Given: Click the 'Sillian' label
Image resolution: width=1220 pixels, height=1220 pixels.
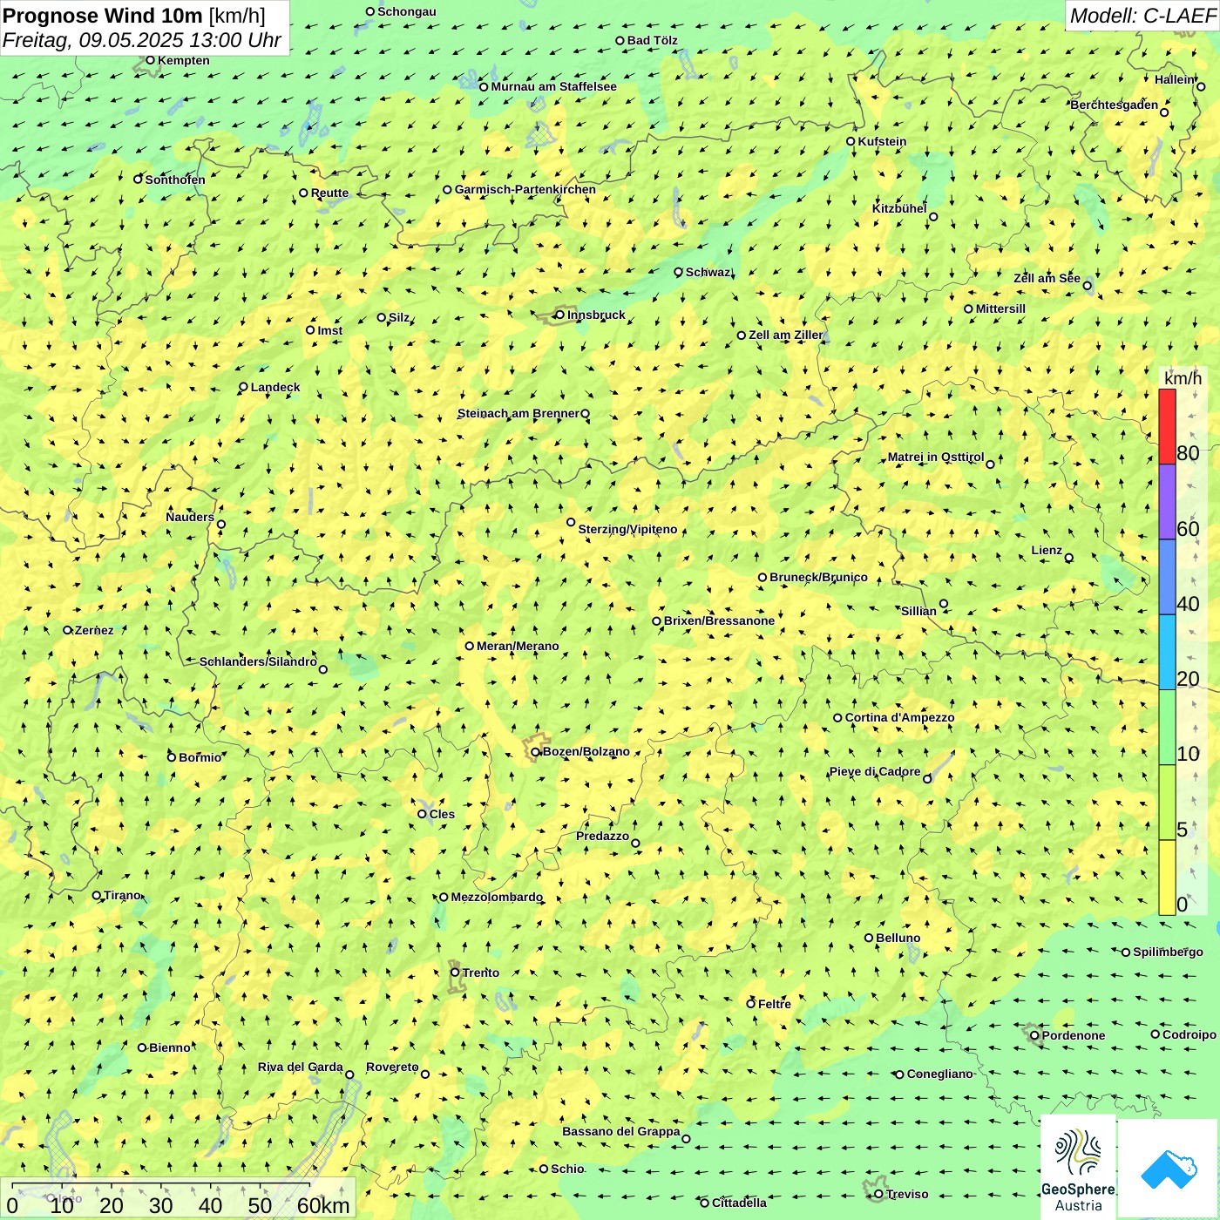Looking at the screenshot, I should coord(918,611).
